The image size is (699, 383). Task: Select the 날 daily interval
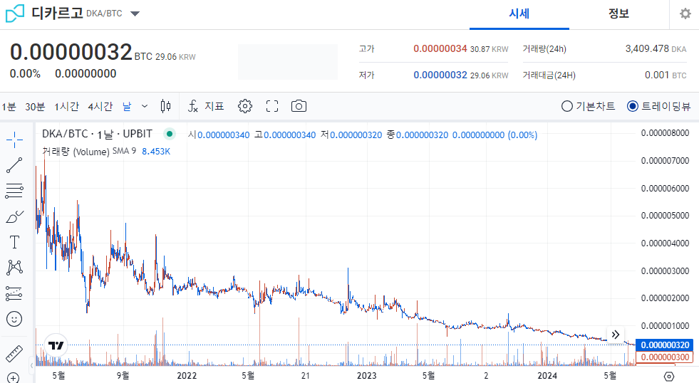tap(127, 107)
